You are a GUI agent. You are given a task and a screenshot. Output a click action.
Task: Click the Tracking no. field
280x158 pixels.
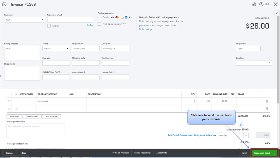pos(115,63)
